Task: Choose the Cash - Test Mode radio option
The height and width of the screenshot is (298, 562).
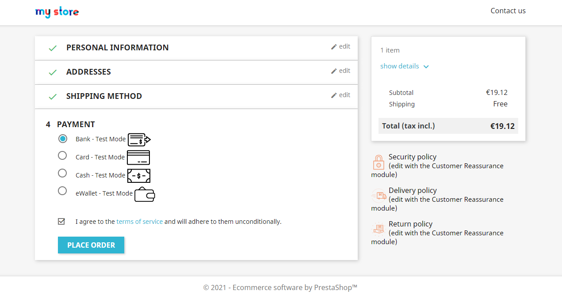Action: pos(62,173)
